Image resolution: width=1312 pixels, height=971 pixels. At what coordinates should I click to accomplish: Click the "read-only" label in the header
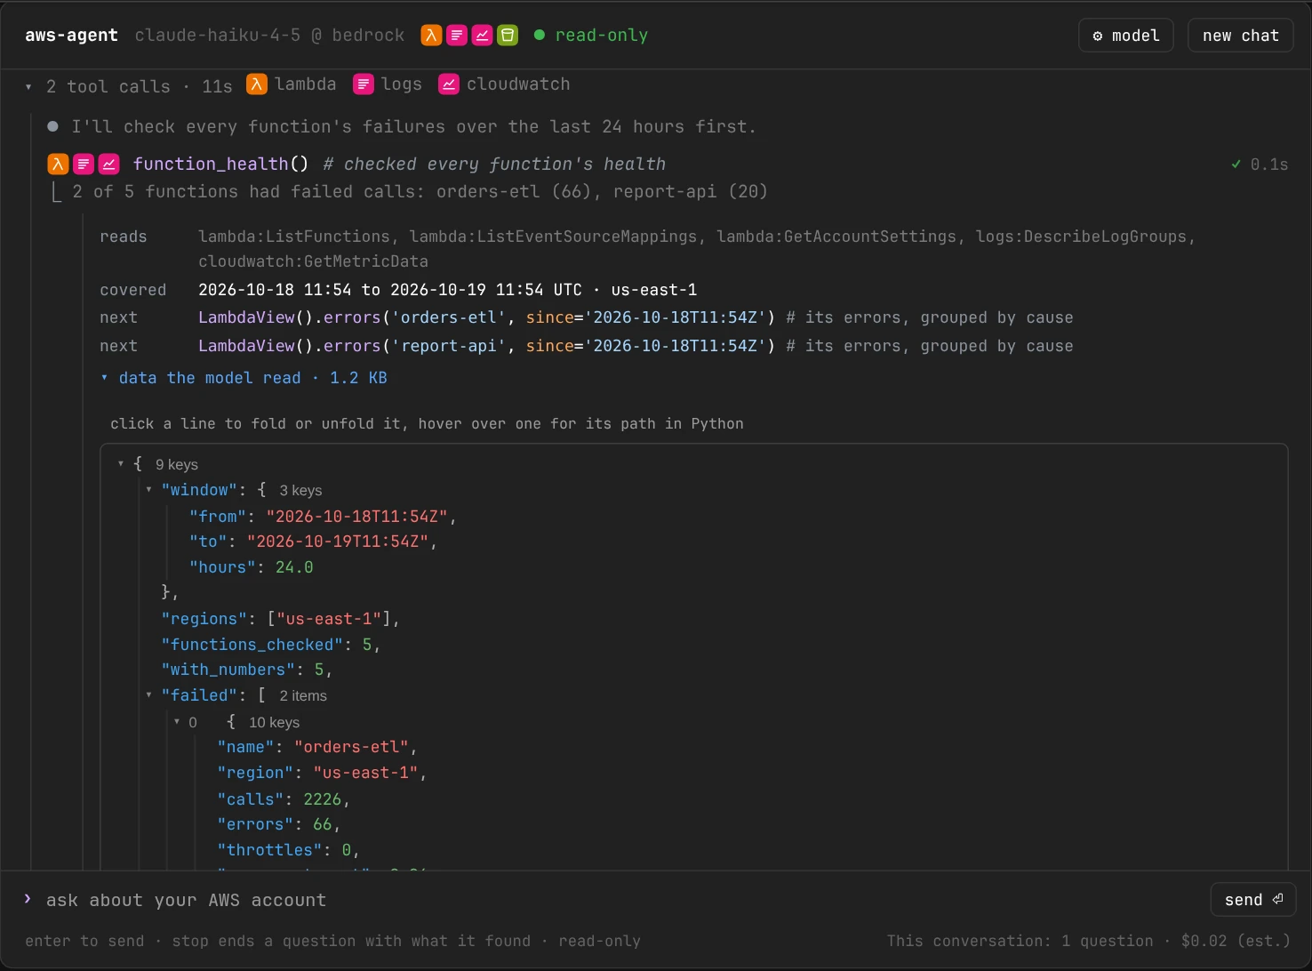click(x=602, y=36)
